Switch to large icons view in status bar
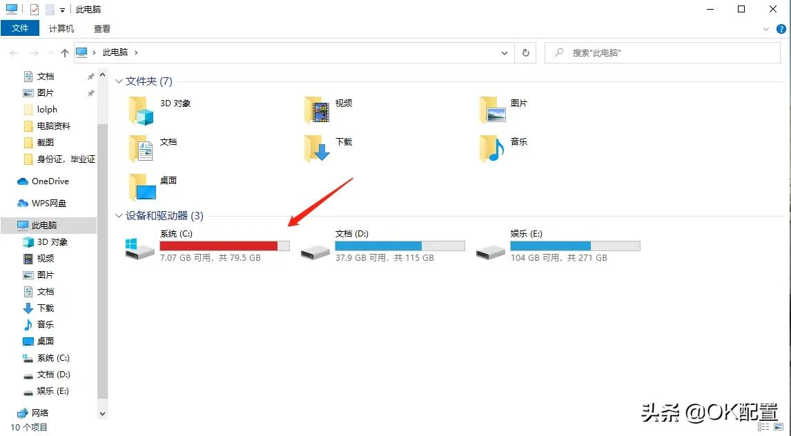This screenshot has width=791, height=436. [779, 427]
